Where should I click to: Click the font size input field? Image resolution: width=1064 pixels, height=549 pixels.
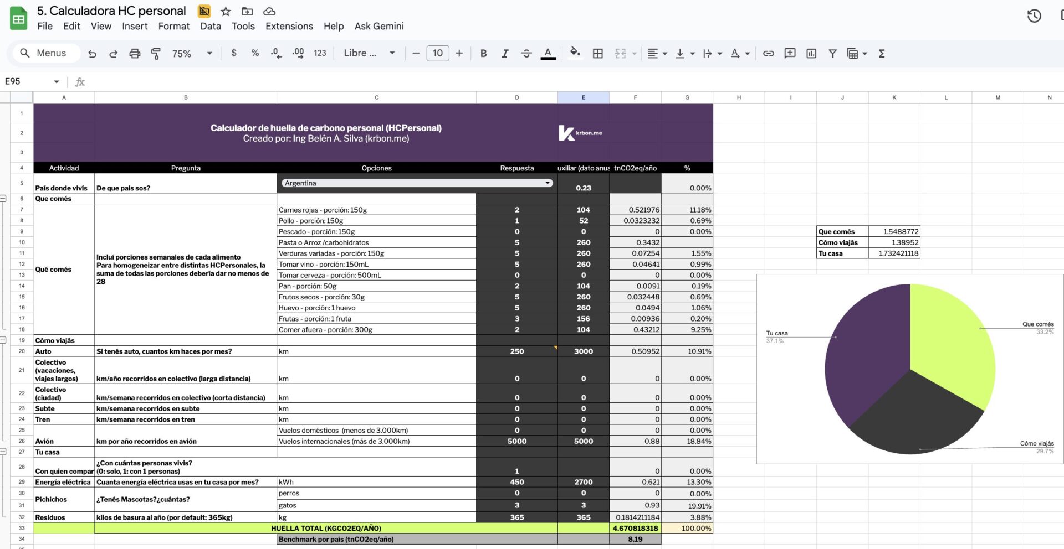(x=437, y=53)
